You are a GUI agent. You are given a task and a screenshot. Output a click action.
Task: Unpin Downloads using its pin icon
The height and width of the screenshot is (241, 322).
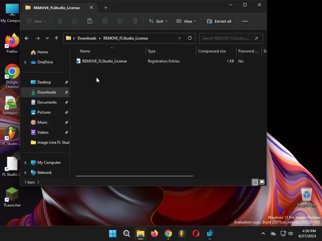tap(67, 92)
